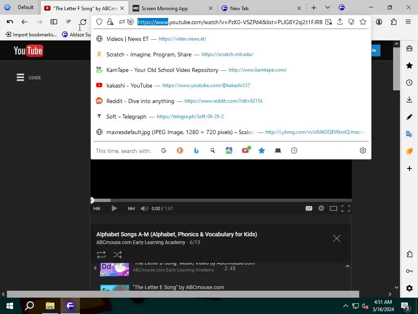The height and width of the screenshot is (314, 418).
Task: Open downloads in right sidebar
Action: point(409,100)
